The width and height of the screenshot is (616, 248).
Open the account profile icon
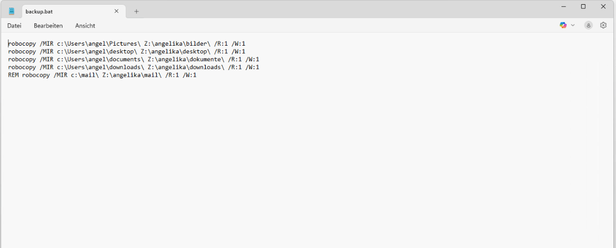coord(588,25)
